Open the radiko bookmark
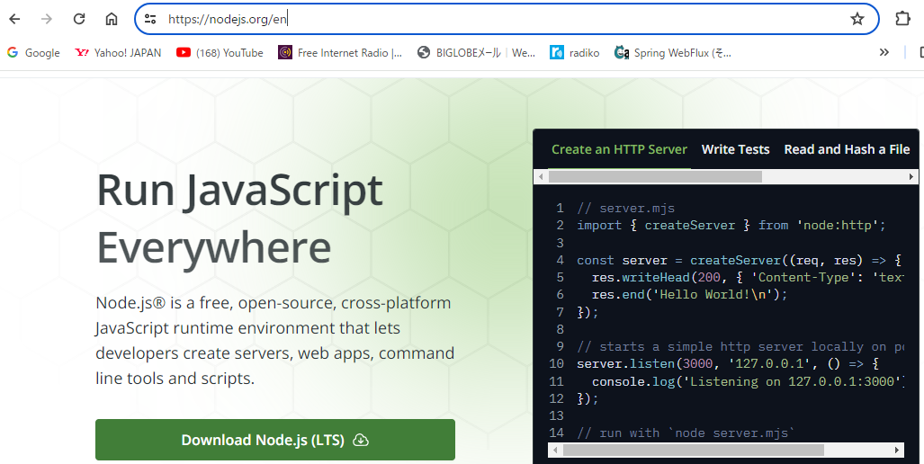Image resolution: width=924 pixels, height=464 pixels. pos(575,52)
